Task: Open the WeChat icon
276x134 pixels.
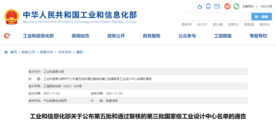Action: pyautogui.click(x=236, y=6)
